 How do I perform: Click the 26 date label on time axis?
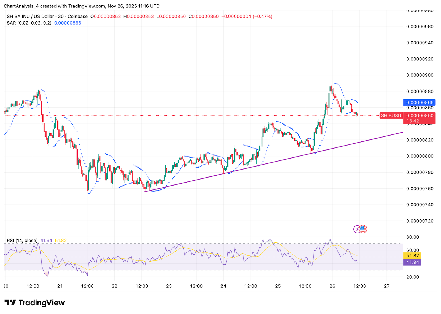point(332,286)
